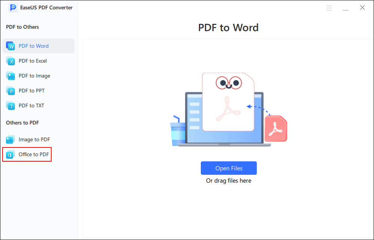Click the EaseUS PDF Converter logo
Screen dimensions: 374x240
pyautogui.click(x=12, y=7)
